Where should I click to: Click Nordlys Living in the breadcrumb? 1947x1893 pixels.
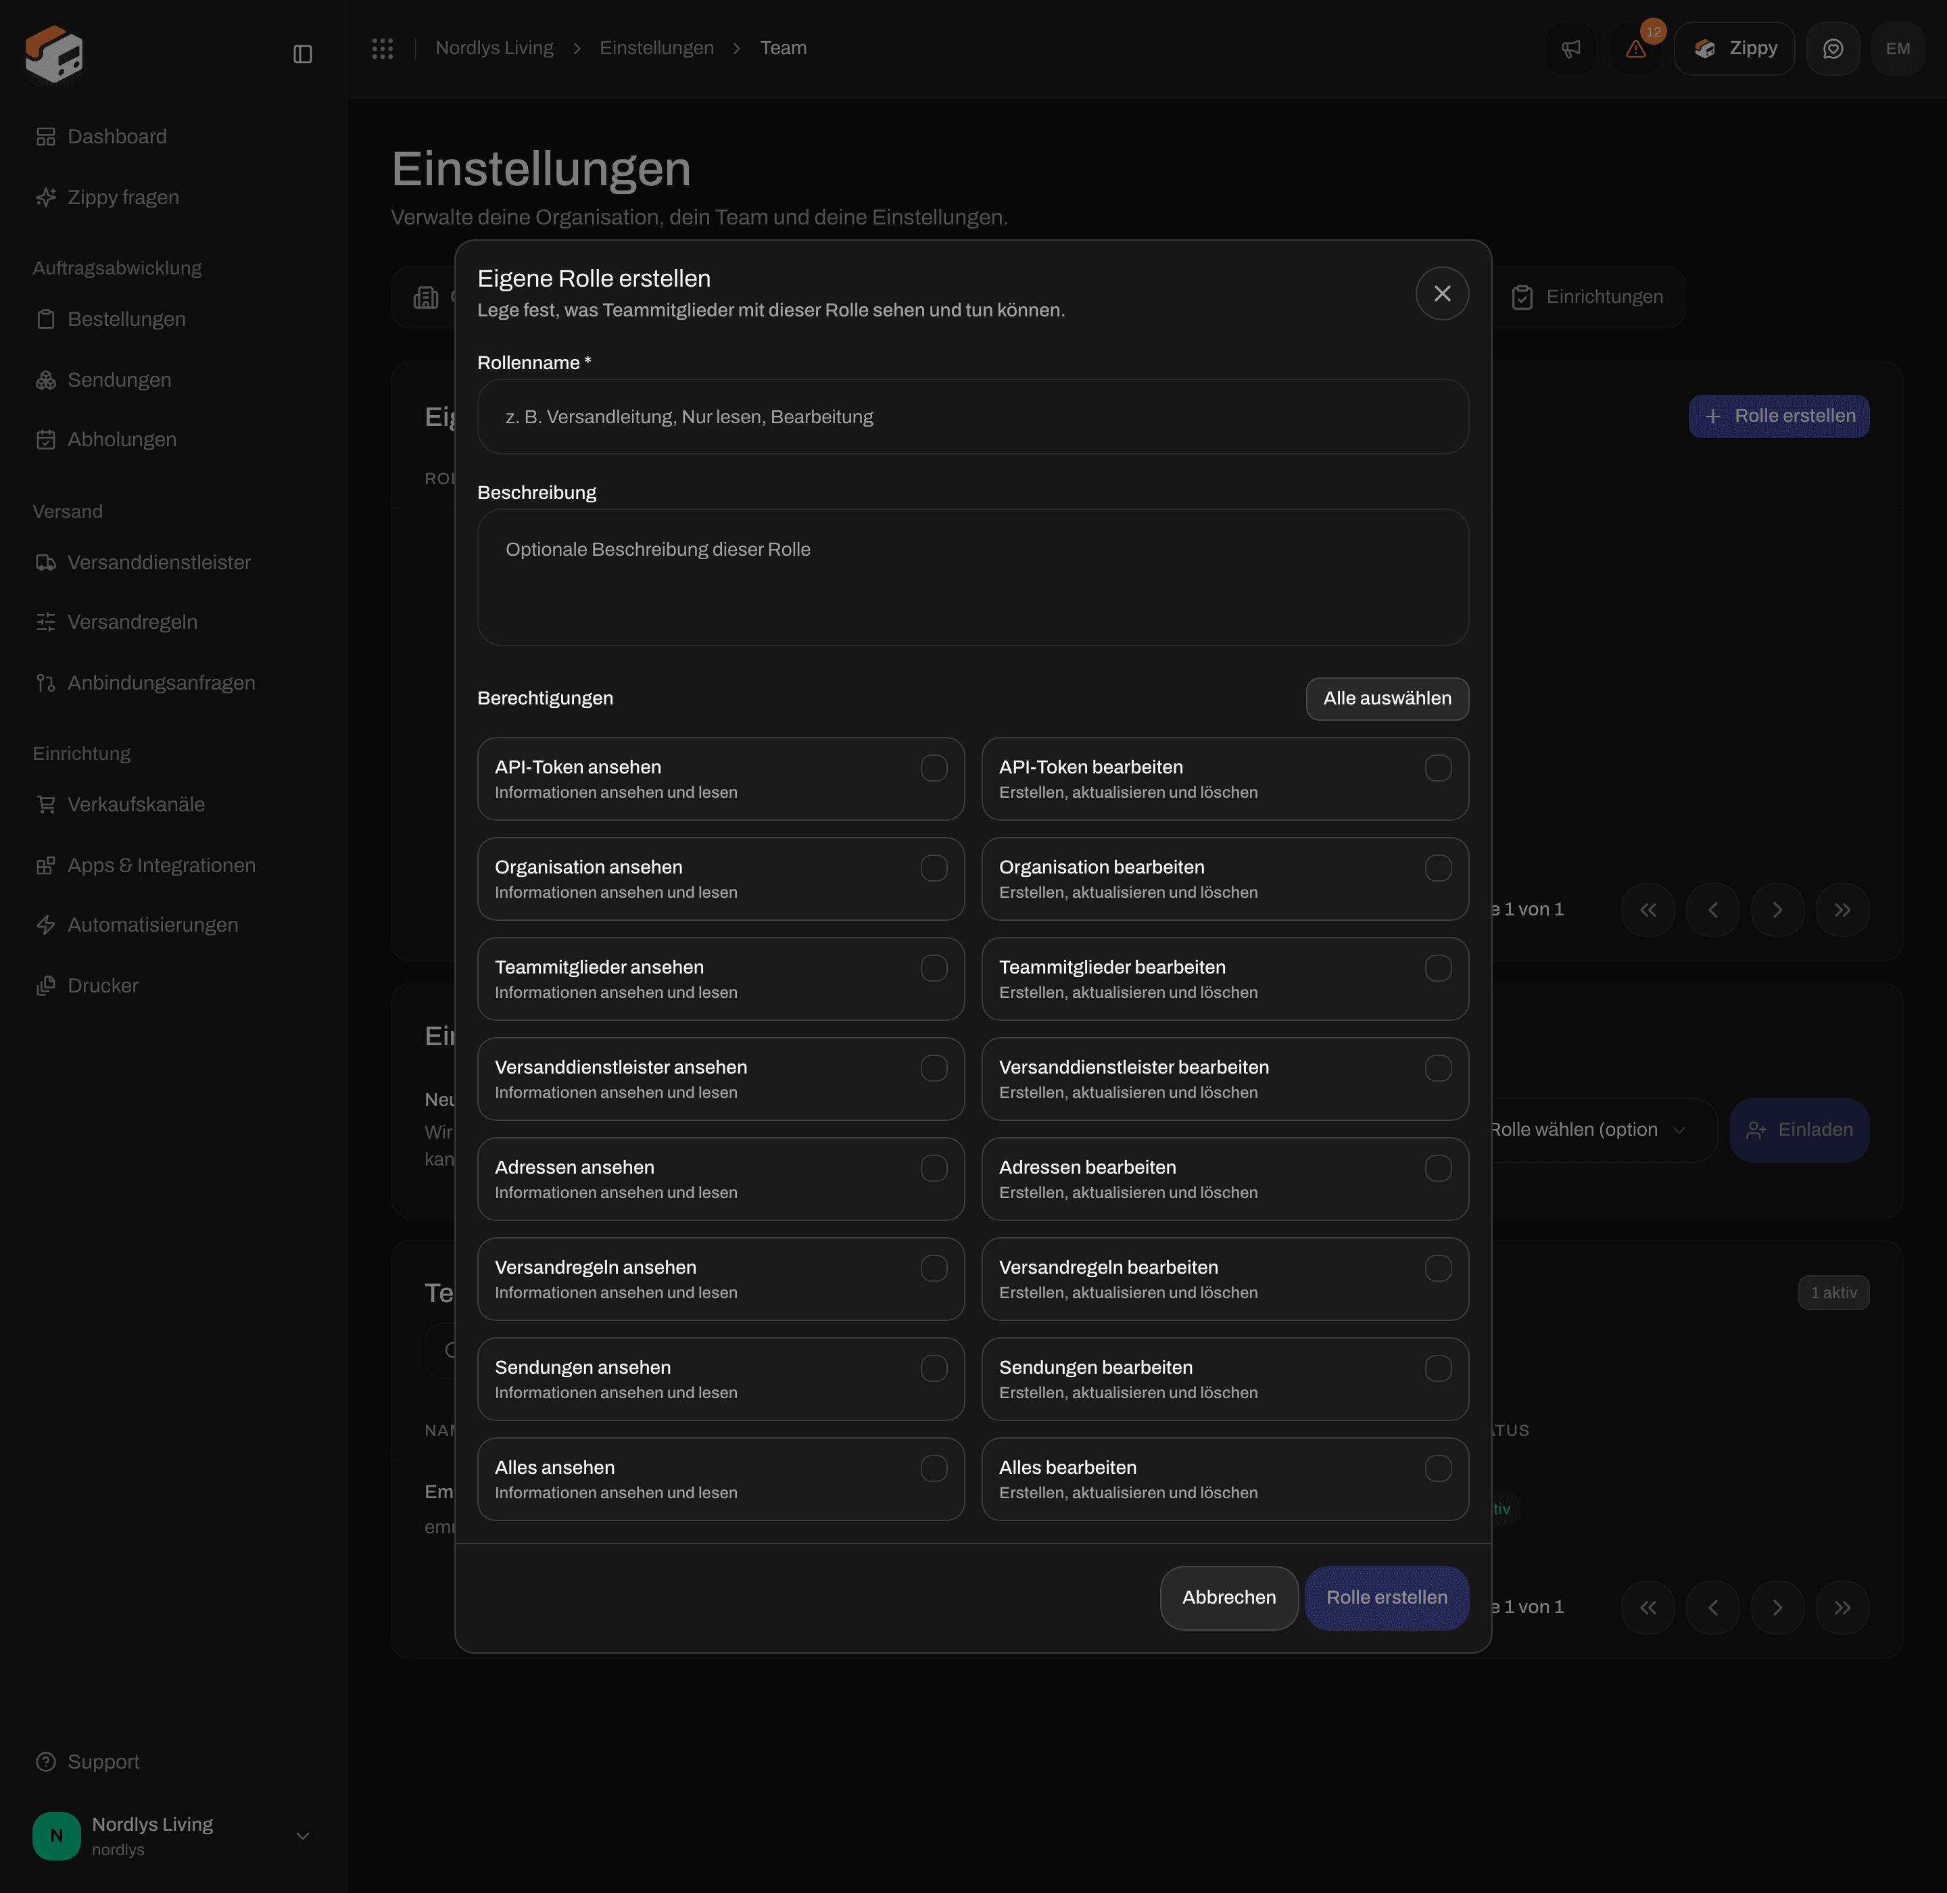494,49
